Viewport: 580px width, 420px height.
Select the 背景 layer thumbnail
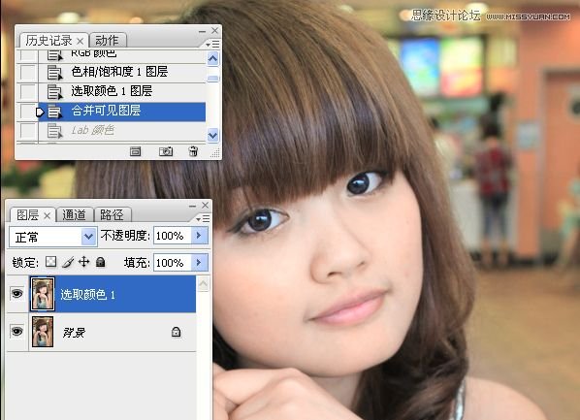[x=43, y=332]
